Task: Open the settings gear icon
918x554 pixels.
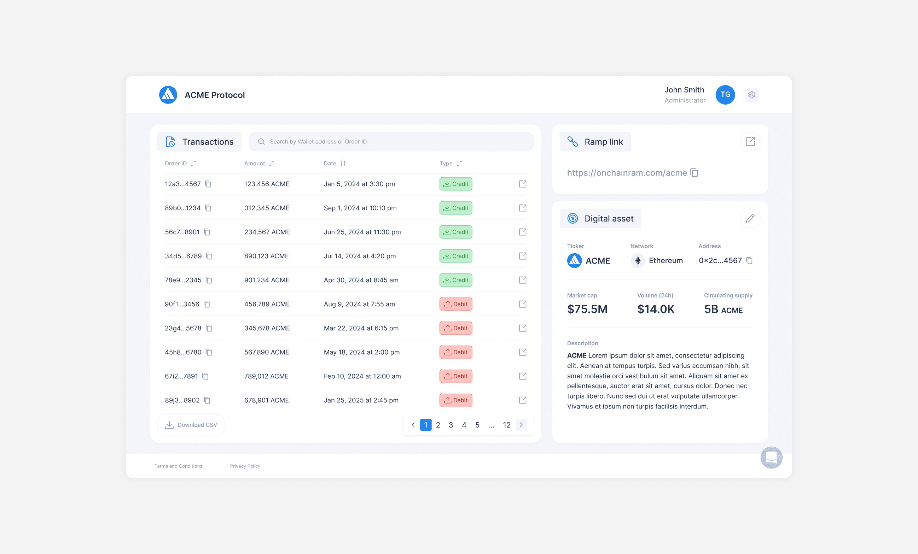Action: (751, 95)
